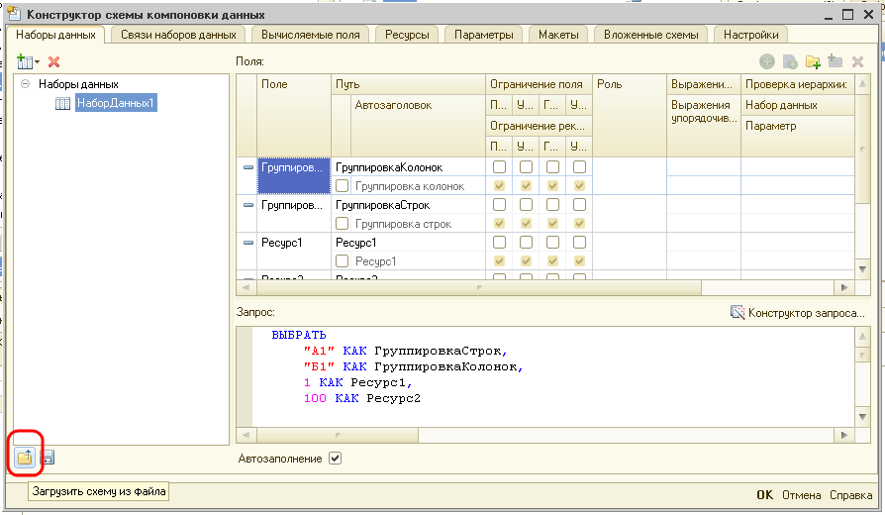Image resolution: width=885 pixels, height=515 pixels.
Task: Click the save schema to file icon
Action: point(48,458)
